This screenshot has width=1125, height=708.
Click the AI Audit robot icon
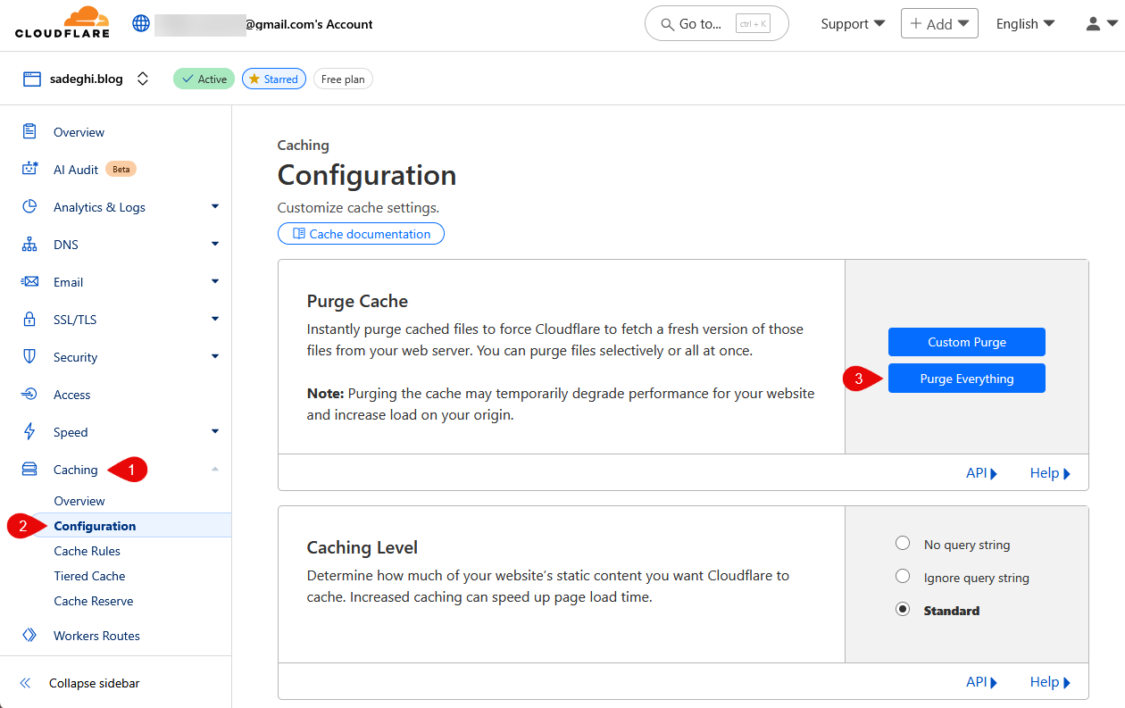point(30,169)
